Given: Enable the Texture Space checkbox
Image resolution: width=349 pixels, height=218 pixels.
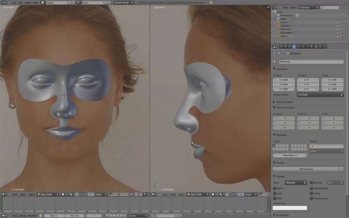Looking at the screenshot, I should (x=311, y=188).
